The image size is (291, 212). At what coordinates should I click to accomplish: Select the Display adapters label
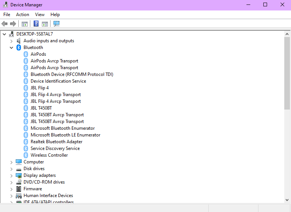40,175
